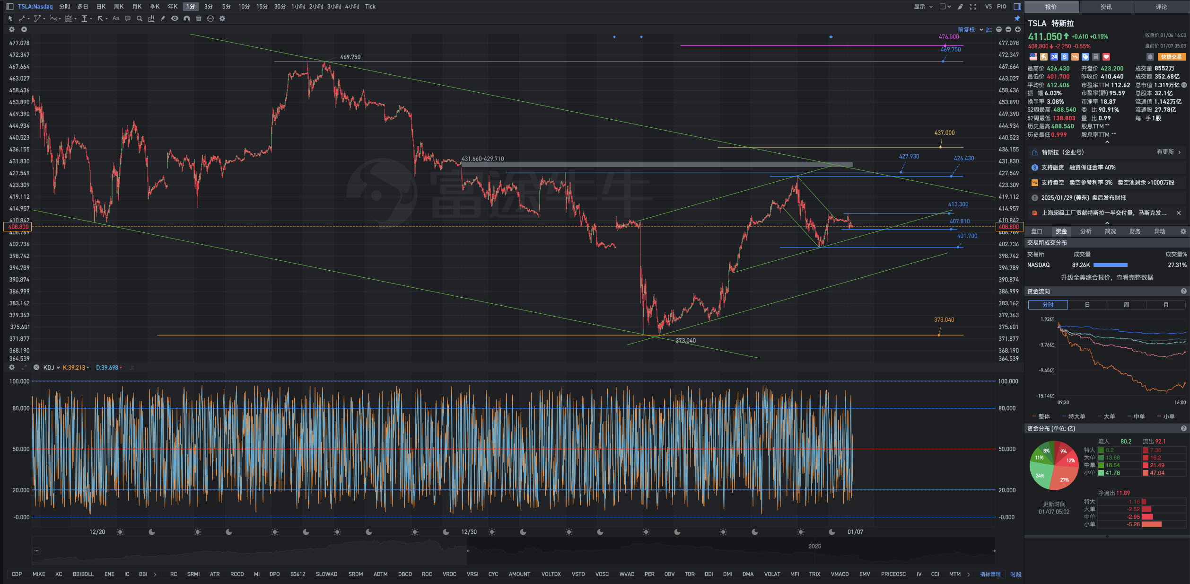Toggle drawings visibility with eye icon
The image size is (1190, 584).
[x=175, y=18]
